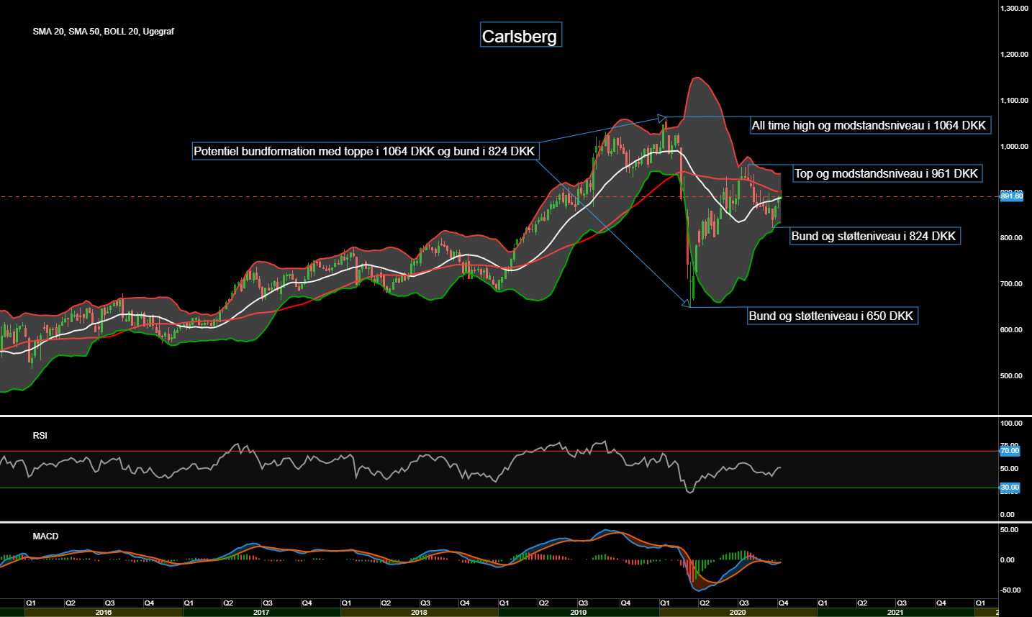Click the 'All time high og modstandsniveau i 1064 DKK' annotation

click(869, 125)
